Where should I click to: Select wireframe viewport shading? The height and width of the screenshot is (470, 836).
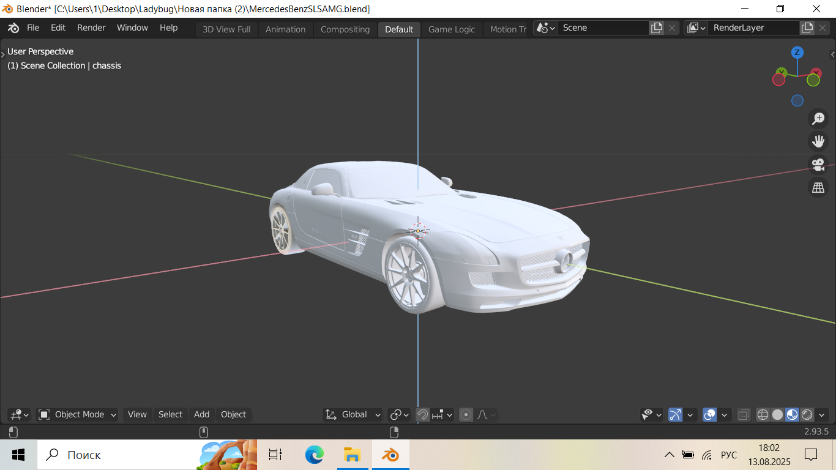(x=763, y=415)
